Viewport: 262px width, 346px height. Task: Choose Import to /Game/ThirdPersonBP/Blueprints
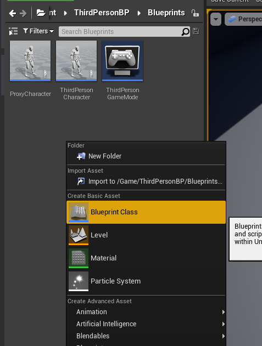click(146, 181)
